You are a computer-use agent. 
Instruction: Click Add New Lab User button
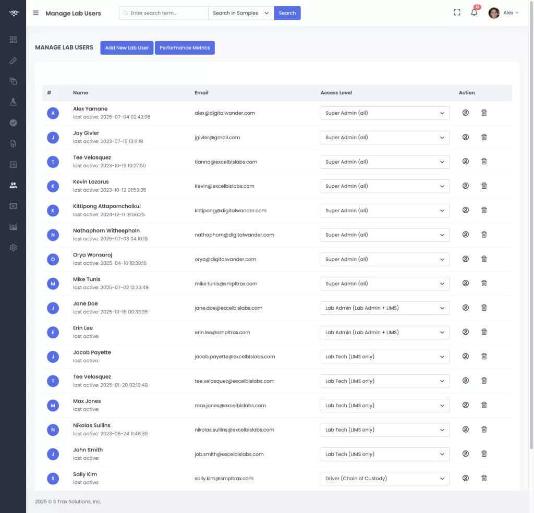click(x=127, y=47)
